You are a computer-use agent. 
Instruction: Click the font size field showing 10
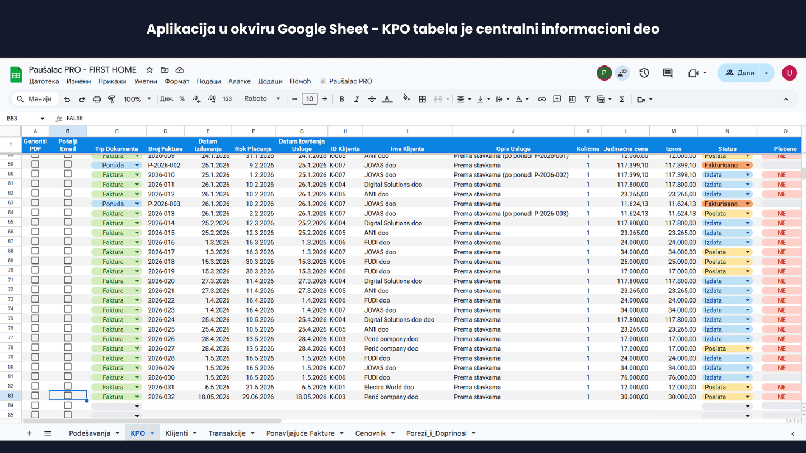[310, 99]
